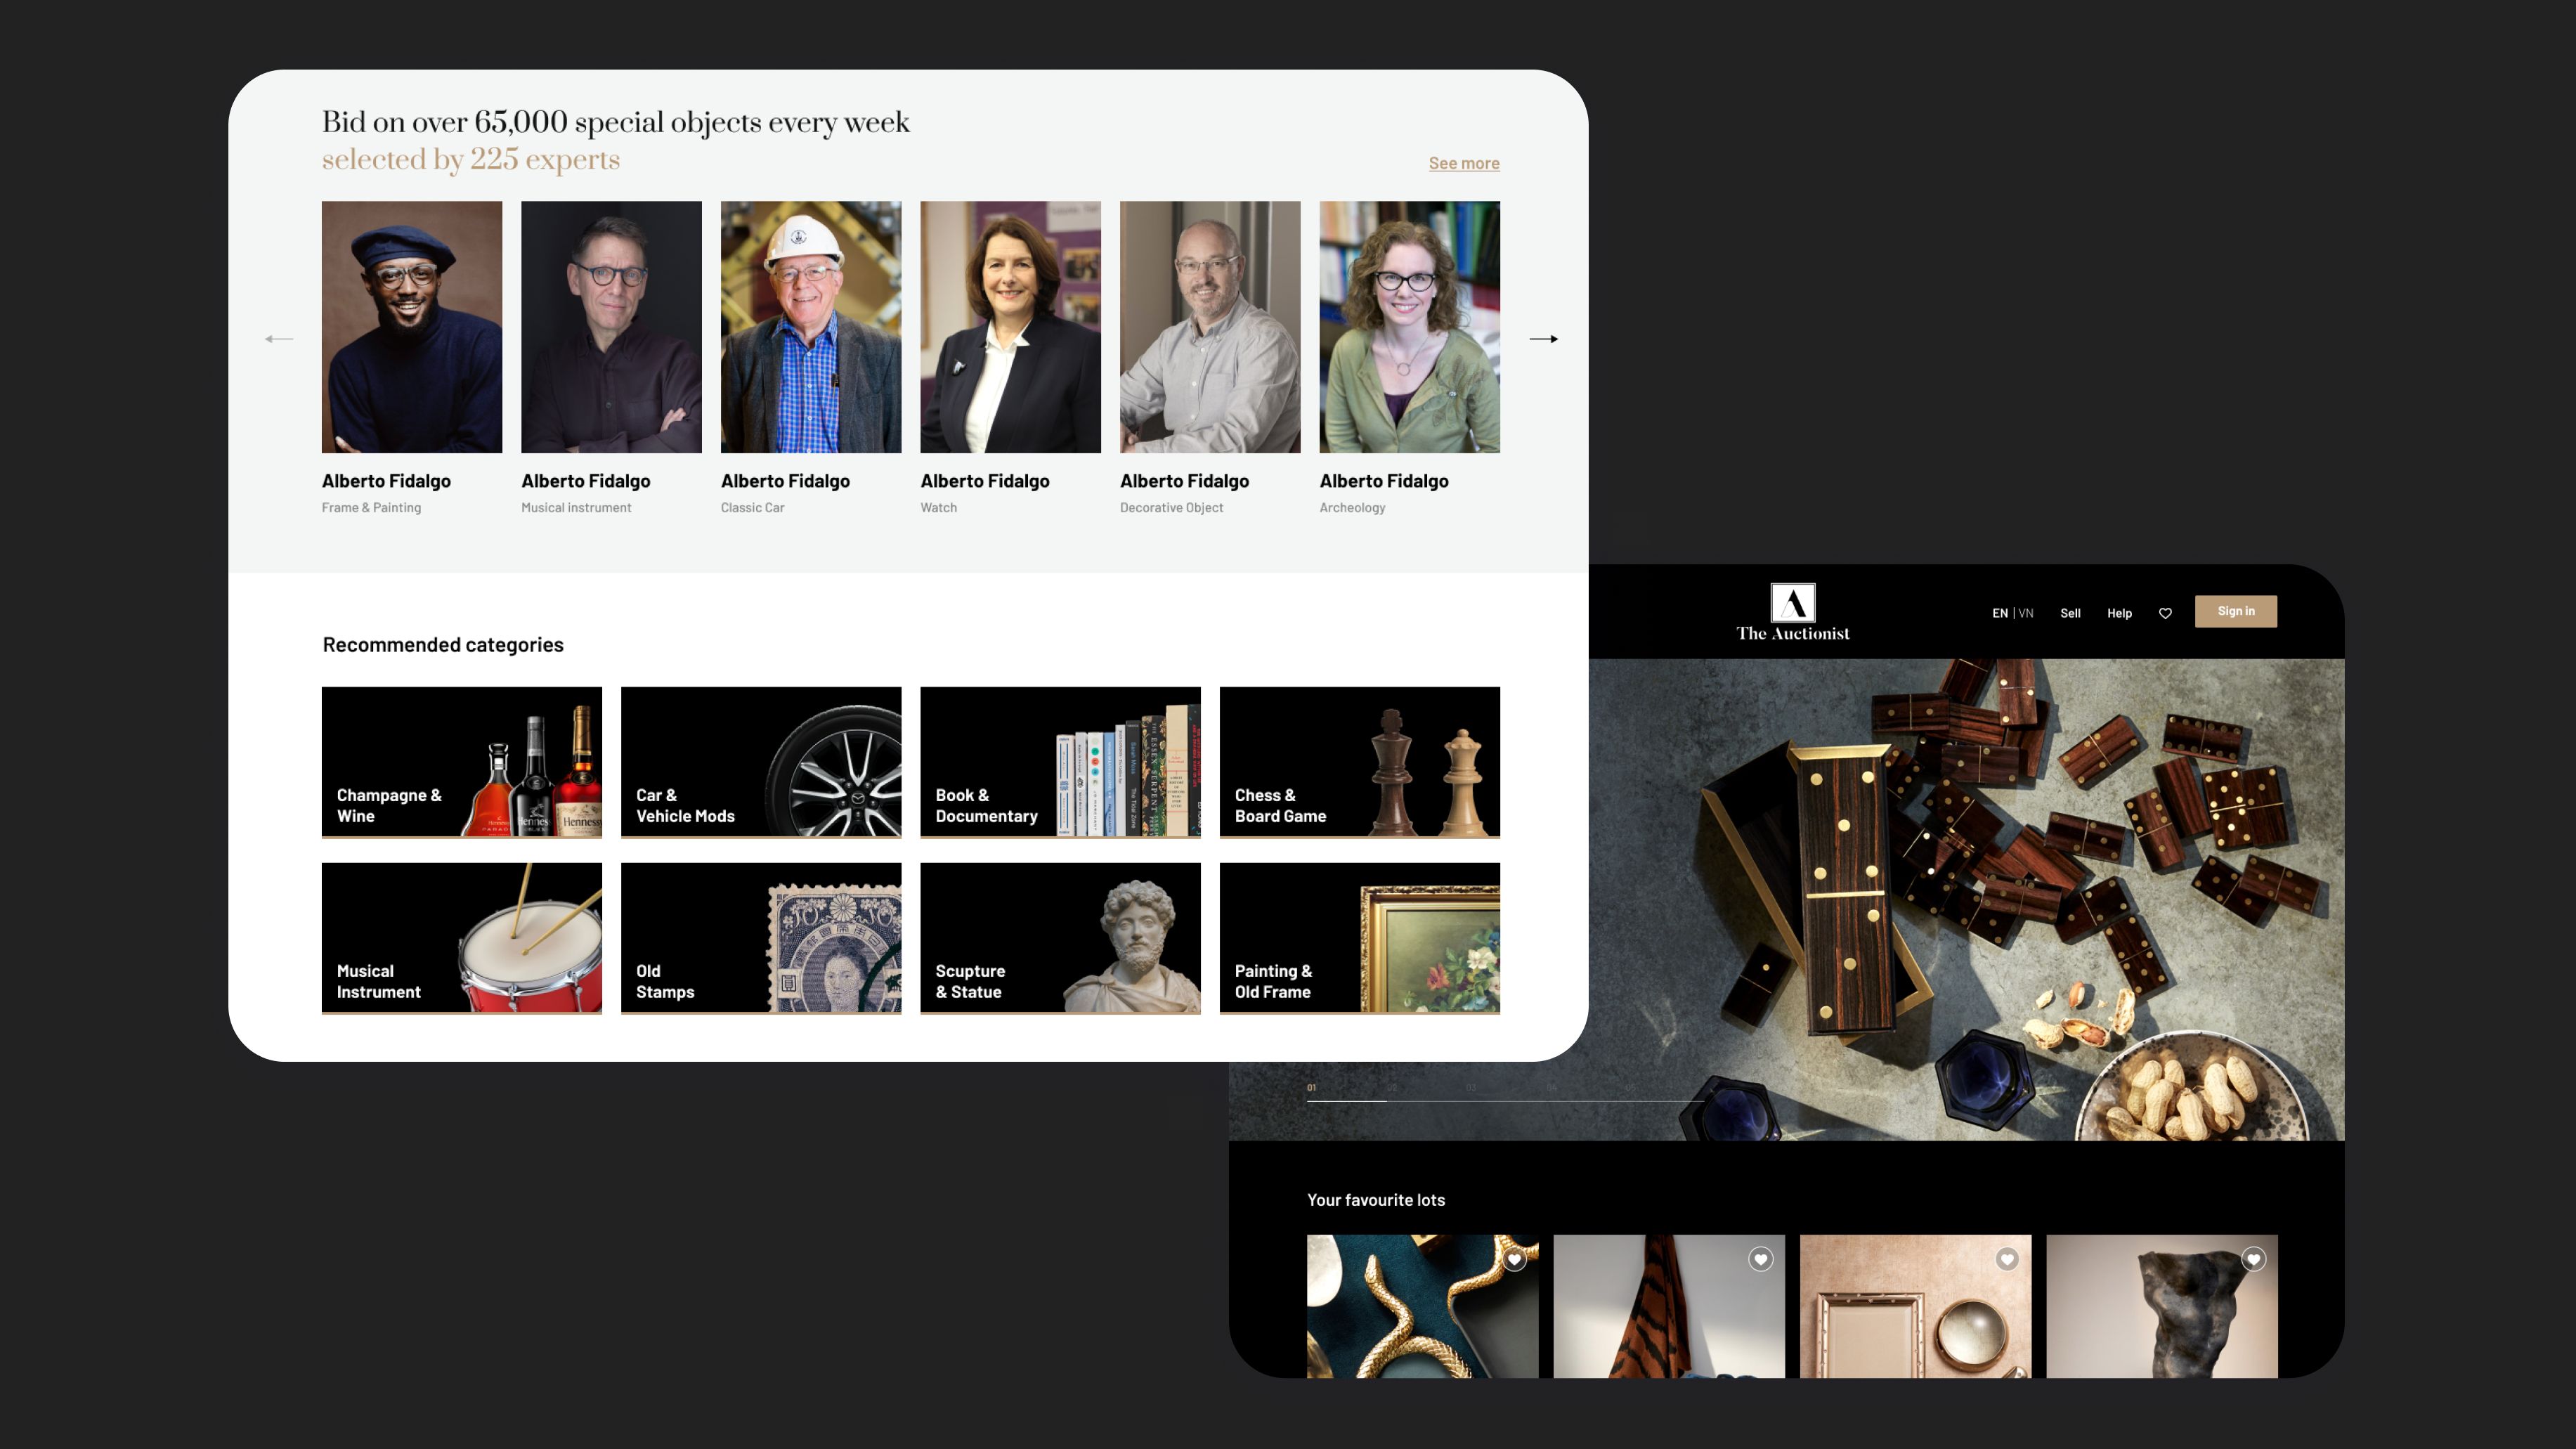Click the Recommended categories heading
The width and height of the screenshot is (2576, 1449).
click(443, 645)
